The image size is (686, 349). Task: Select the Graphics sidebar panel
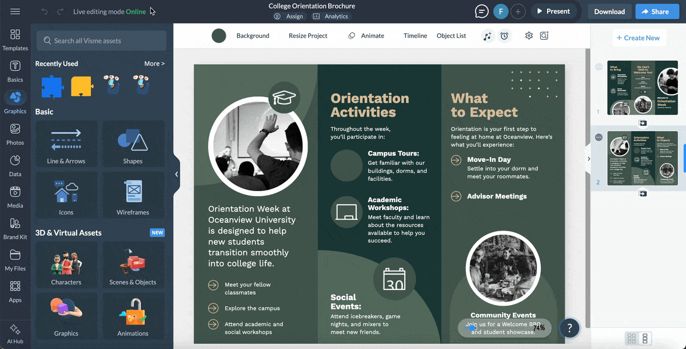click(x=15, y=103)
